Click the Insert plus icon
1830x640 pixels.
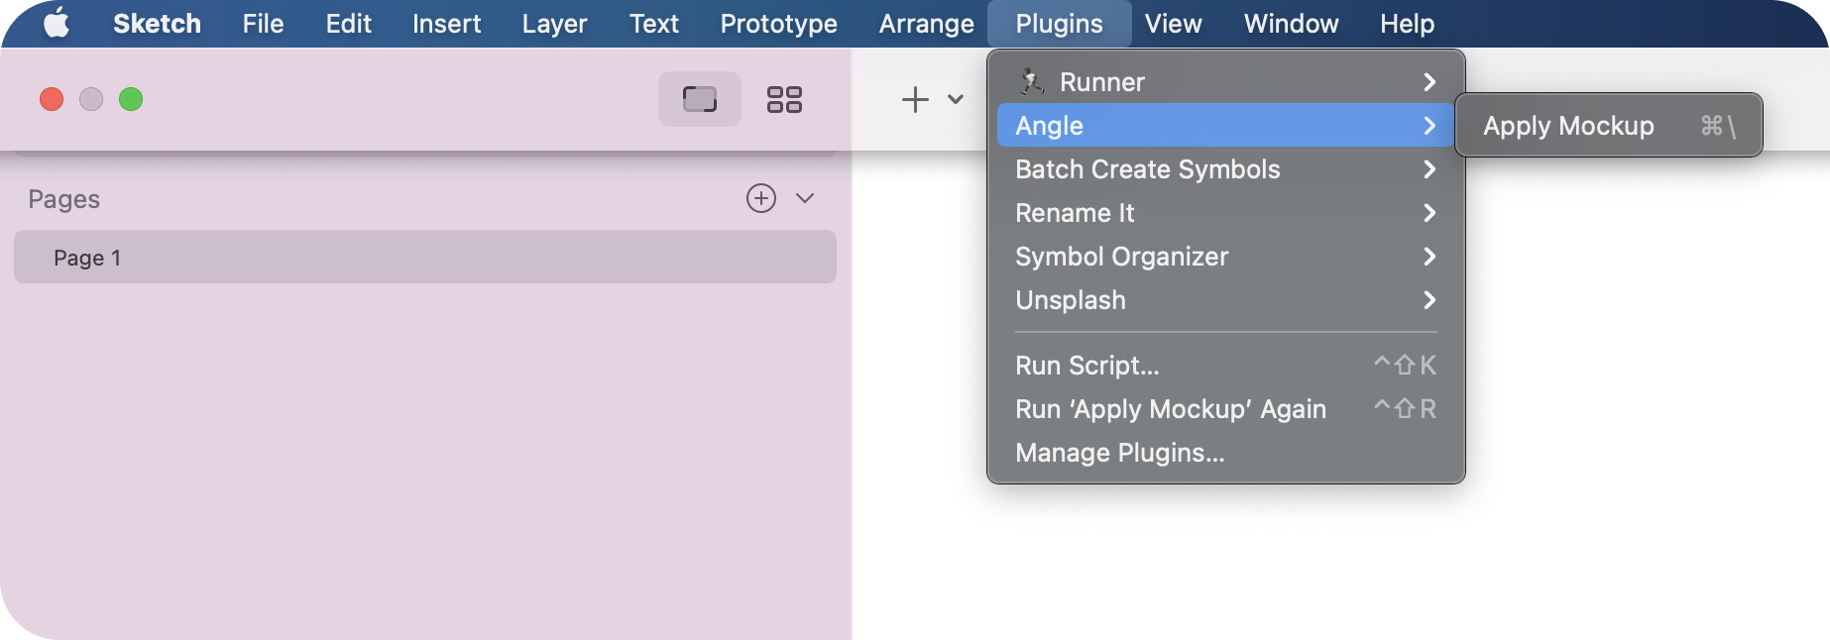915,99
